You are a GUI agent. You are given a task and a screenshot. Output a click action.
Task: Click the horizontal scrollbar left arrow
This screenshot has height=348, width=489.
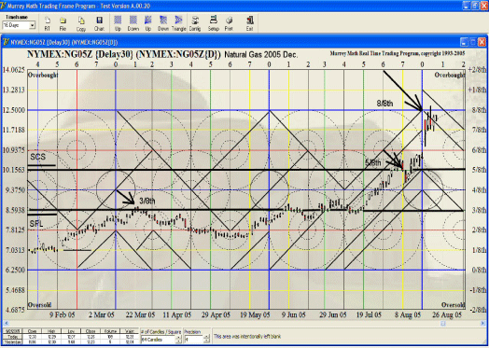pos(6,324)
